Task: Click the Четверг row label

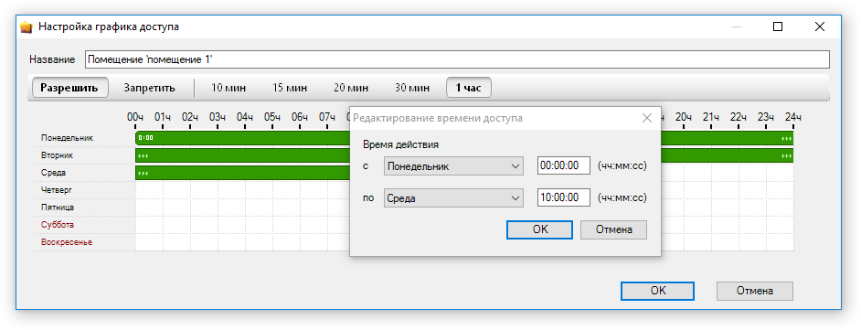Action: 57,190
